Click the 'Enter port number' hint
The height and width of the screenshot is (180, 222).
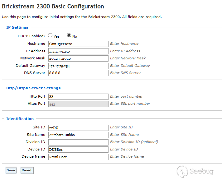coord(126,96)
